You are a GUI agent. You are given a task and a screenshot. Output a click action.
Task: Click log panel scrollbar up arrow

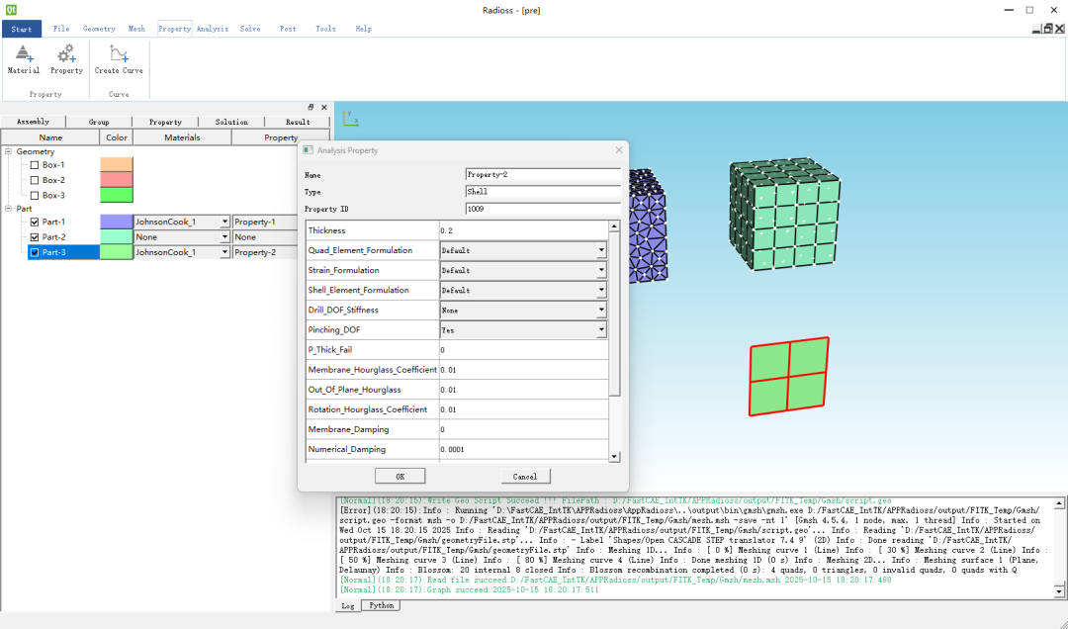coord(1059,503)
